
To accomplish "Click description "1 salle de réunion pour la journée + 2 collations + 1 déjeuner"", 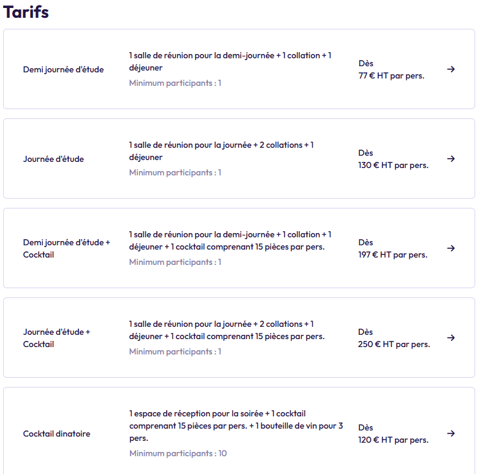I will [x=221, y=151].
